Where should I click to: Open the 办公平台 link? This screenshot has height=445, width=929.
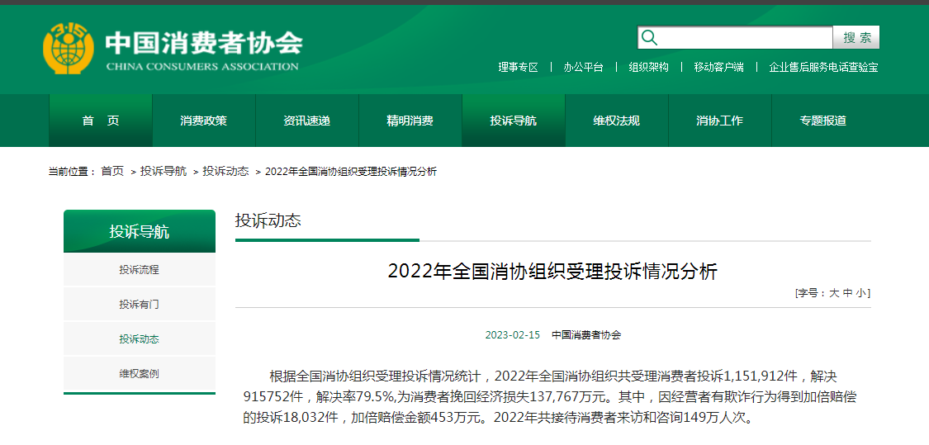pos(583,67)
